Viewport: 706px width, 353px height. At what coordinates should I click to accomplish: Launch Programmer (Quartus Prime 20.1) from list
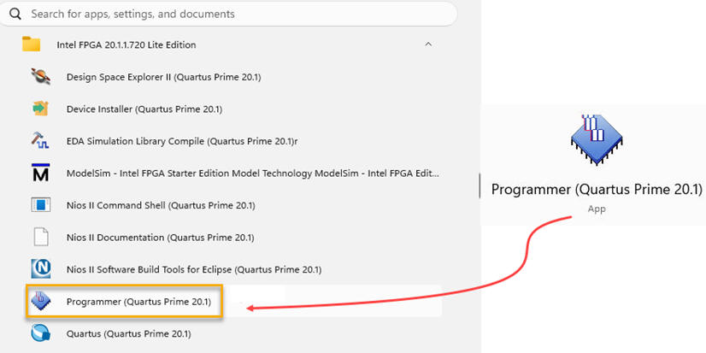[138, 302]
